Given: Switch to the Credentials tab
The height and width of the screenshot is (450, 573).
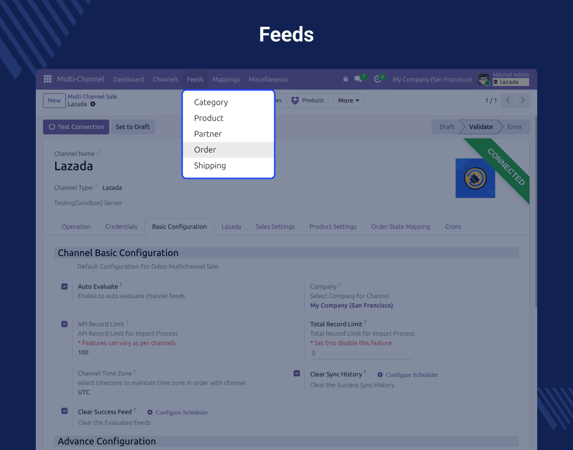Looking at the screenshot, I should [121, 227].
